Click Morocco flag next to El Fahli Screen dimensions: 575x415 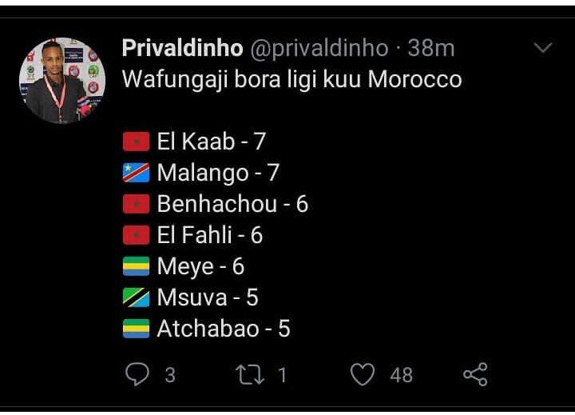[x=137, y=235]
